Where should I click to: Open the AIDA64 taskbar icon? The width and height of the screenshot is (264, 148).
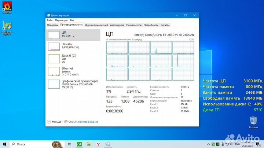point(79,144)
